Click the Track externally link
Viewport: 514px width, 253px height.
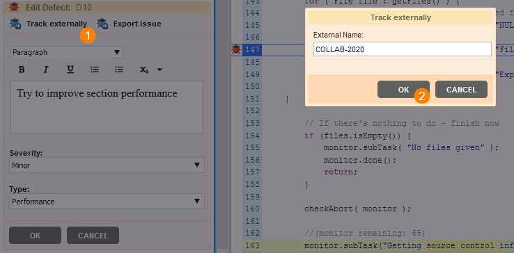point(56,24)
